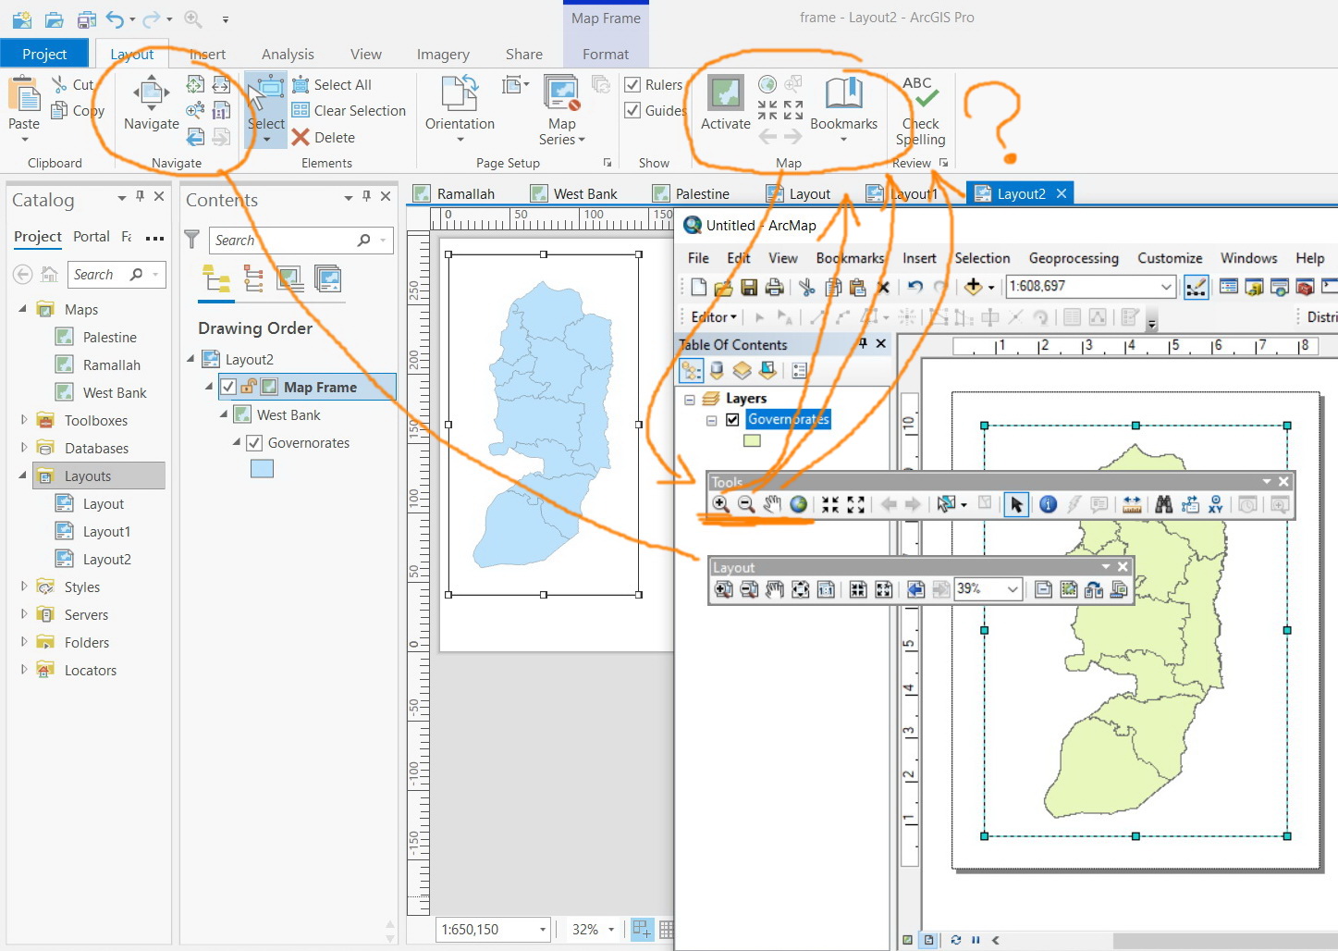Open the Insert ribbon tab

click(x=207, y=55)
